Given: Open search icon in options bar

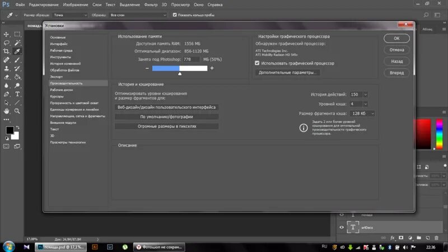Looking at the screenshot, I should pos(426,15).
